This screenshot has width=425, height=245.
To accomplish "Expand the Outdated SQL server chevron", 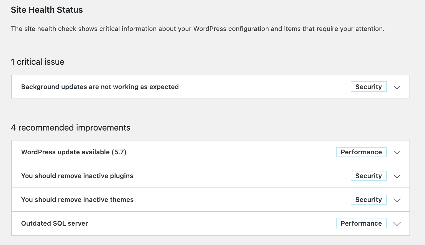I will click(397, 224).
